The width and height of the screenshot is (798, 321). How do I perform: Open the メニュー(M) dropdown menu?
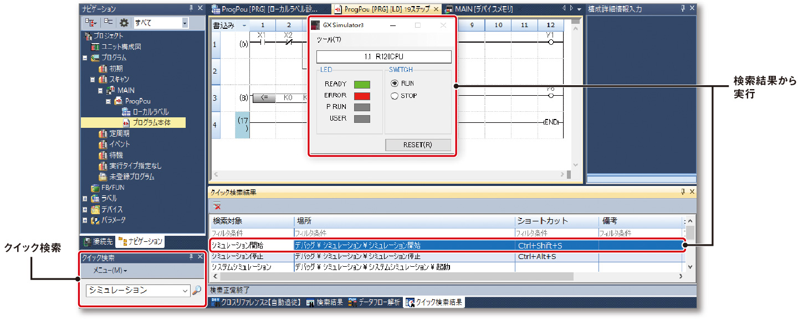tap(110, 270)
